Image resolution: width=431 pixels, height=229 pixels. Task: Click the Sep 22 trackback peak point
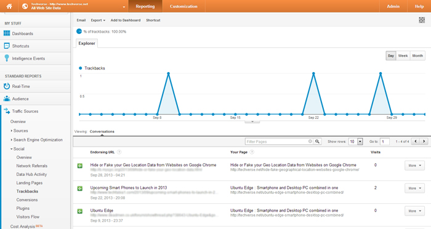313,73
